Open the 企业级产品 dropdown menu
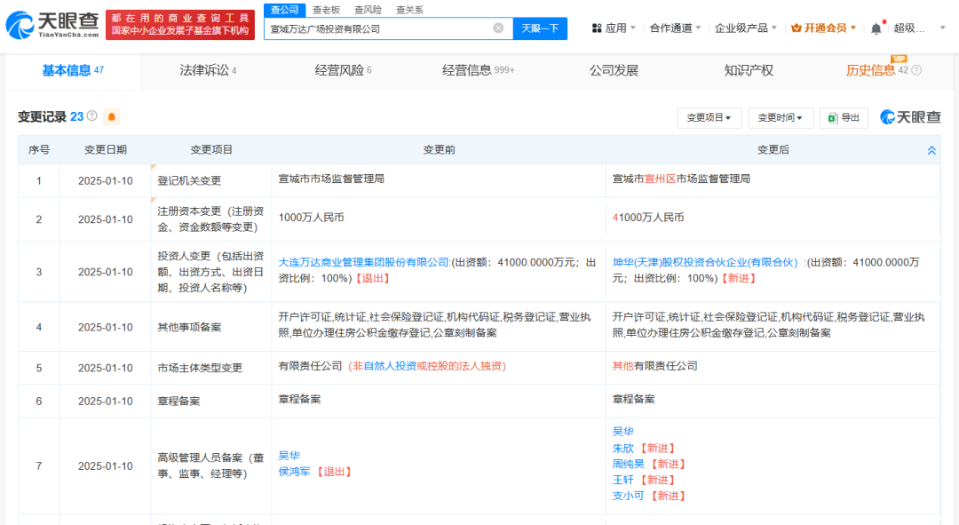This screenshot has width=959, height=525. coord(746,28)
